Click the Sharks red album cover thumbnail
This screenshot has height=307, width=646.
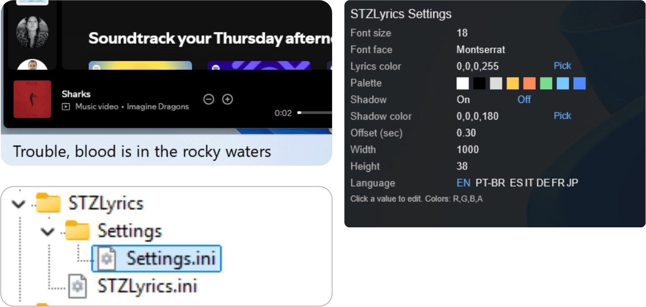point(32,99)
